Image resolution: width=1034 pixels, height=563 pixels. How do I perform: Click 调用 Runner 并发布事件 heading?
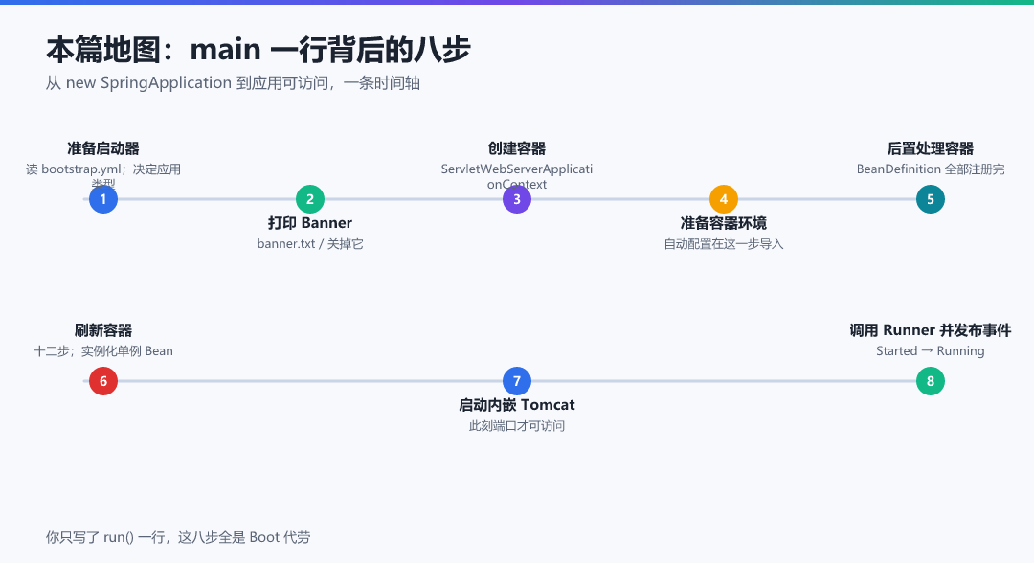(x=931, y=330)
